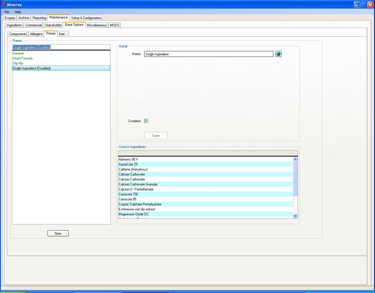Select the Base Options sub-tab
The image size is (375, 293).
click(x=74, y=25)
